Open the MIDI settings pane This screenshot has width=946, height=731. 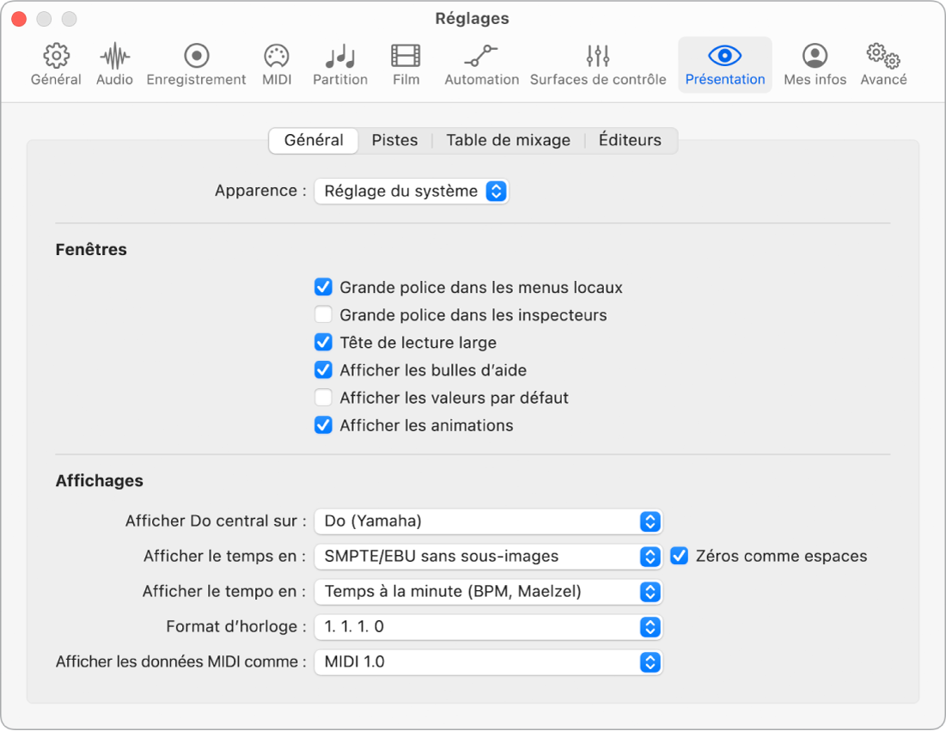[x=276, y=57]
